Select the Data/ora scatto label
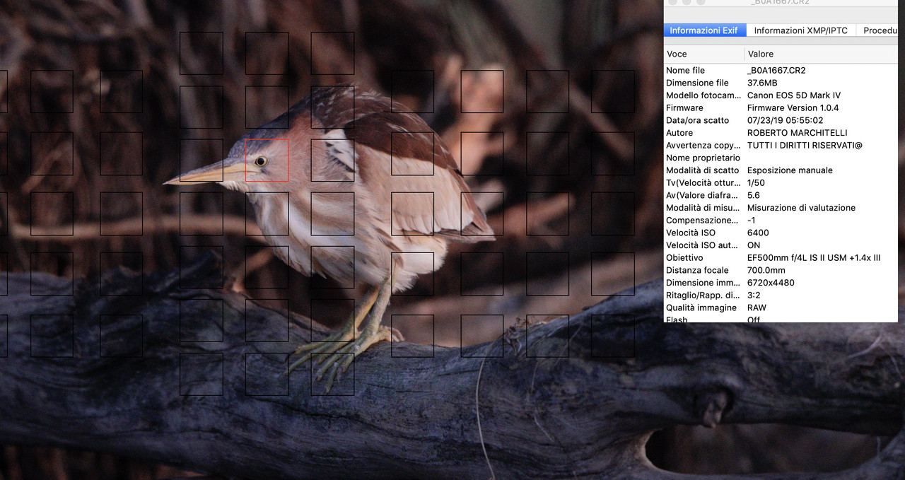905x480 pixels. [x=697, y=120]
